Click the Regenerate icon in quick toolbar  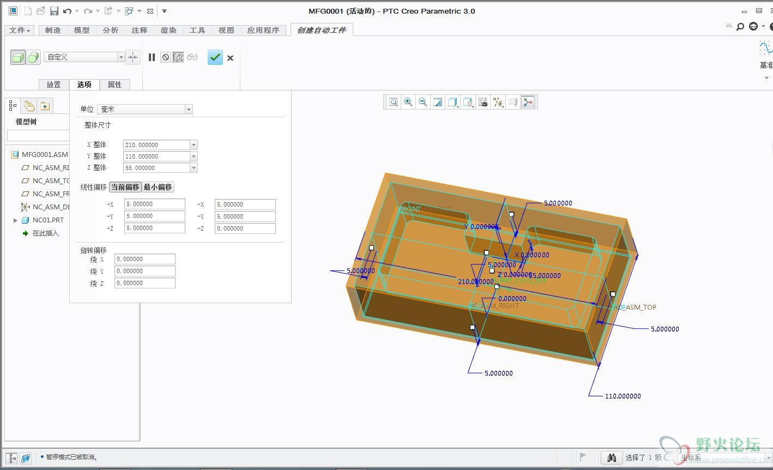[108, 11]
